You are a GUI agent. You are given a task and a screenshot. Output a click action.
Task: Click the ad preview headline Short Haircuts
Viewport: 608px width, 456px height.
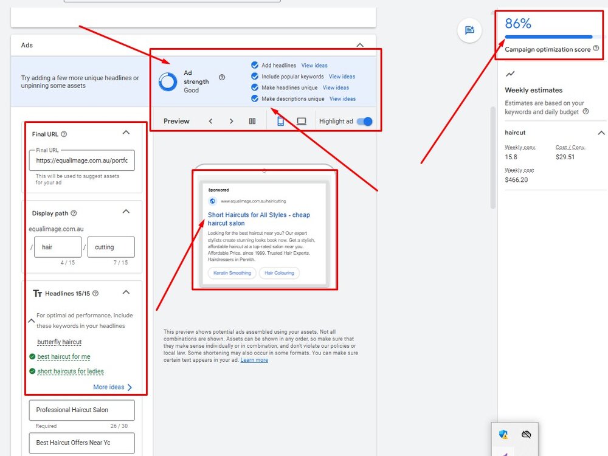[x=258, y=219]
